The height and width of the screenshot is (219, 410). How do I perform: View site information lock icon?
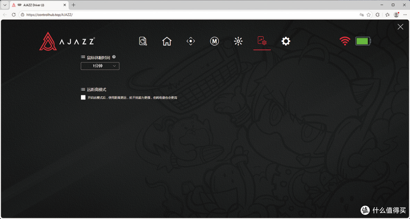tap(22, 15)
